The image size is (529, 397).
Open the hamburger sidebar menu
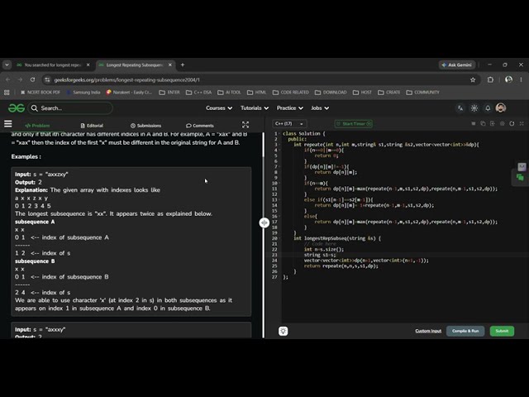point(8,124)
